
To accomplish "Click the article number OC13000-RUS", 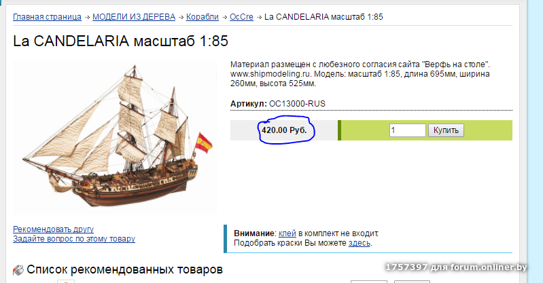I will point(301,104).
